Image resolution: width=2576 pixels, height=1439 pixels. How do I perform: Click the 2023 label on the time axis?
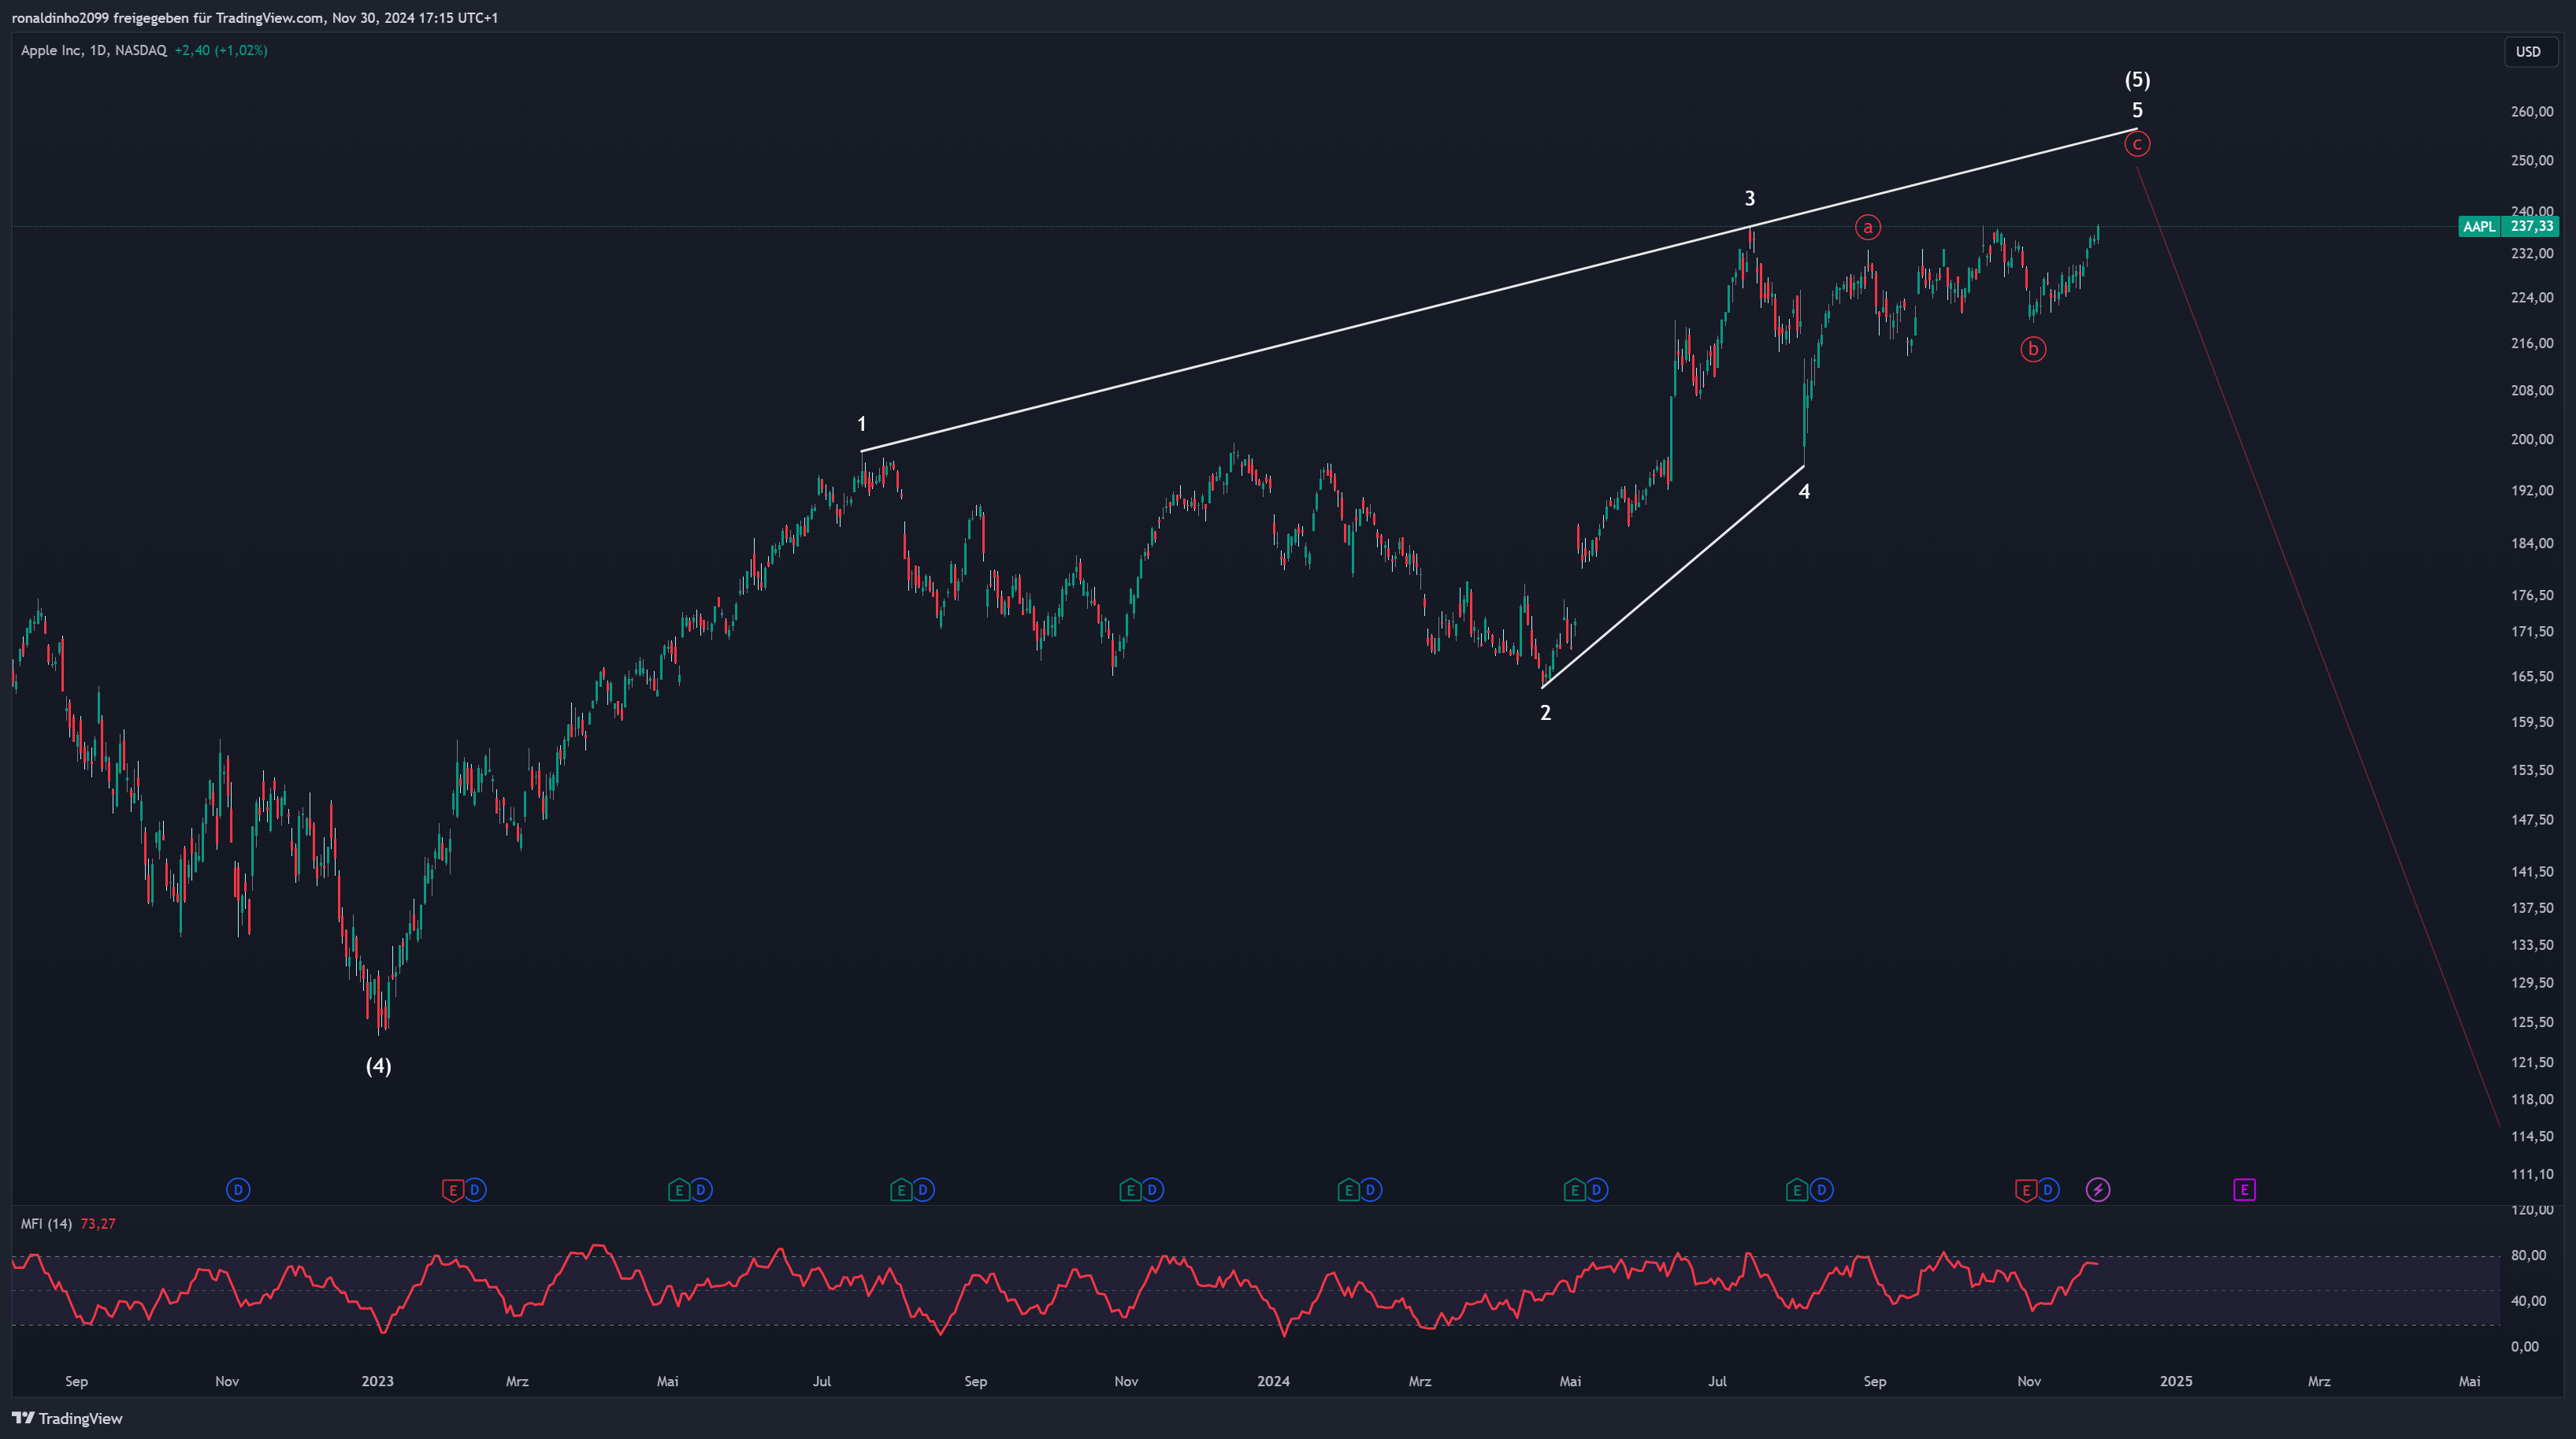377,1381
